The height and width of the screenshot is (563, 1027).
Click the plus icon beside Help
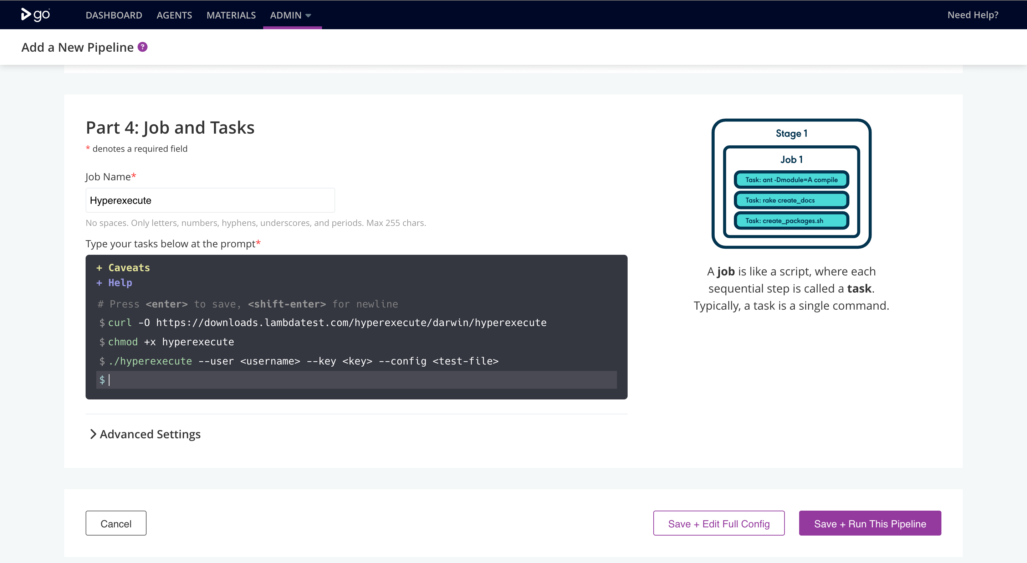pos(99,283)
